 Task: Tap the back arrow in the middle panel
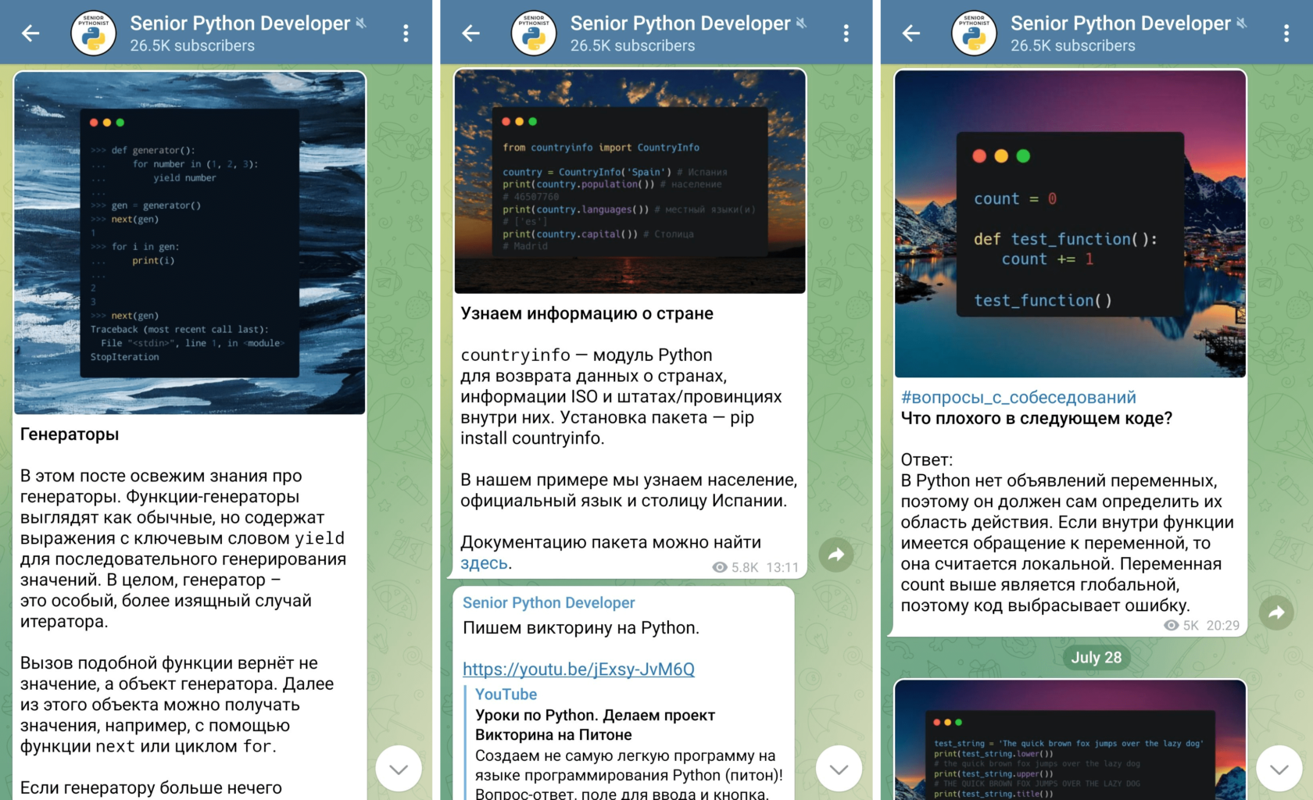coord(470,32)
